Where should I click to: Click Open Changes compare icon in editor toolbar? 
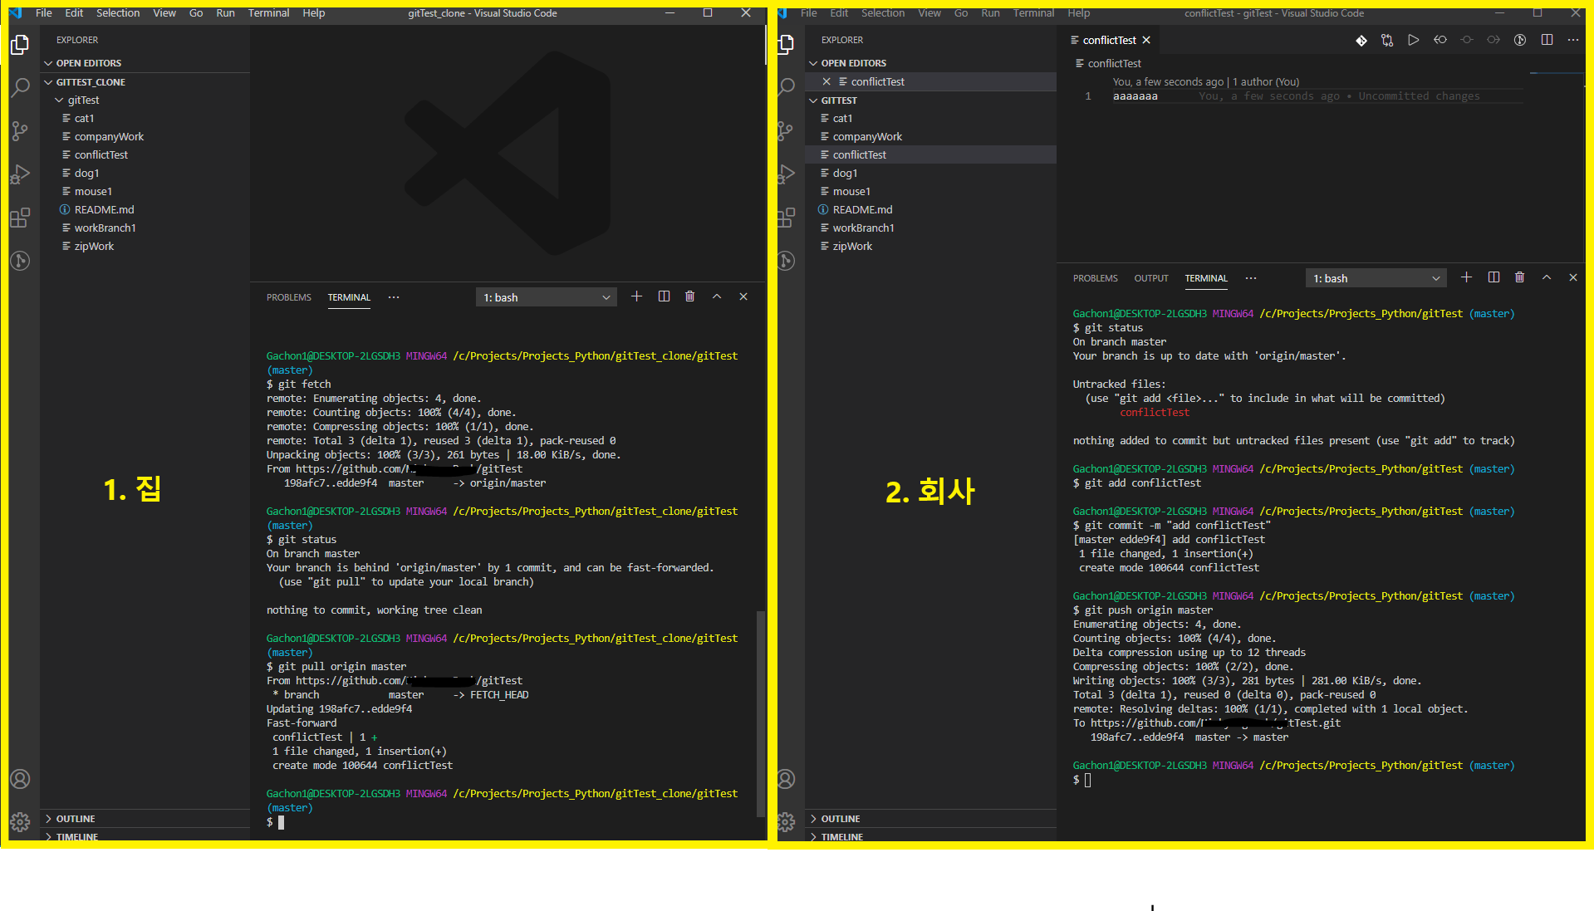[x=1387, y=40]
